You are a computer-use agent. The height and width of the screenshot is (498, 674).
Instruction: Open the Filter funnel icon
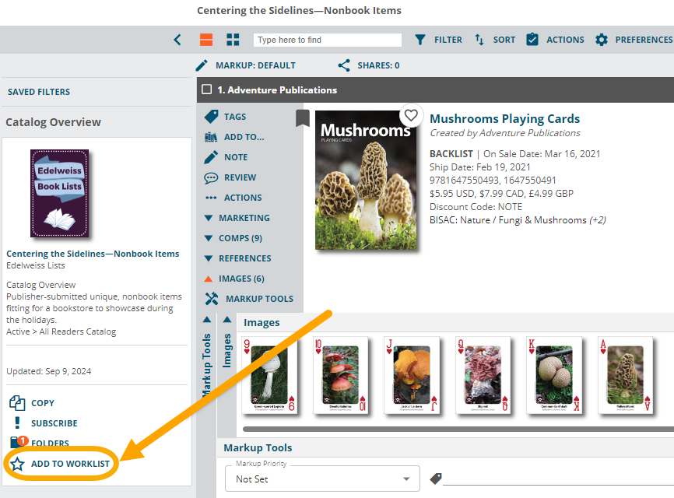(420, 40)
